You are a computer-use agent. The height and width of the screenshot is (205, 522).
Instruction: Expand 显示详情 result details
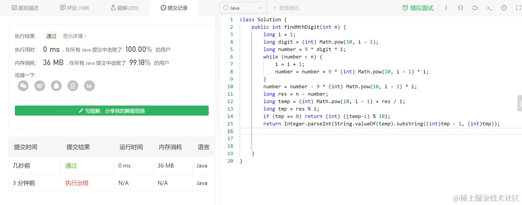[x=75, y=36]
